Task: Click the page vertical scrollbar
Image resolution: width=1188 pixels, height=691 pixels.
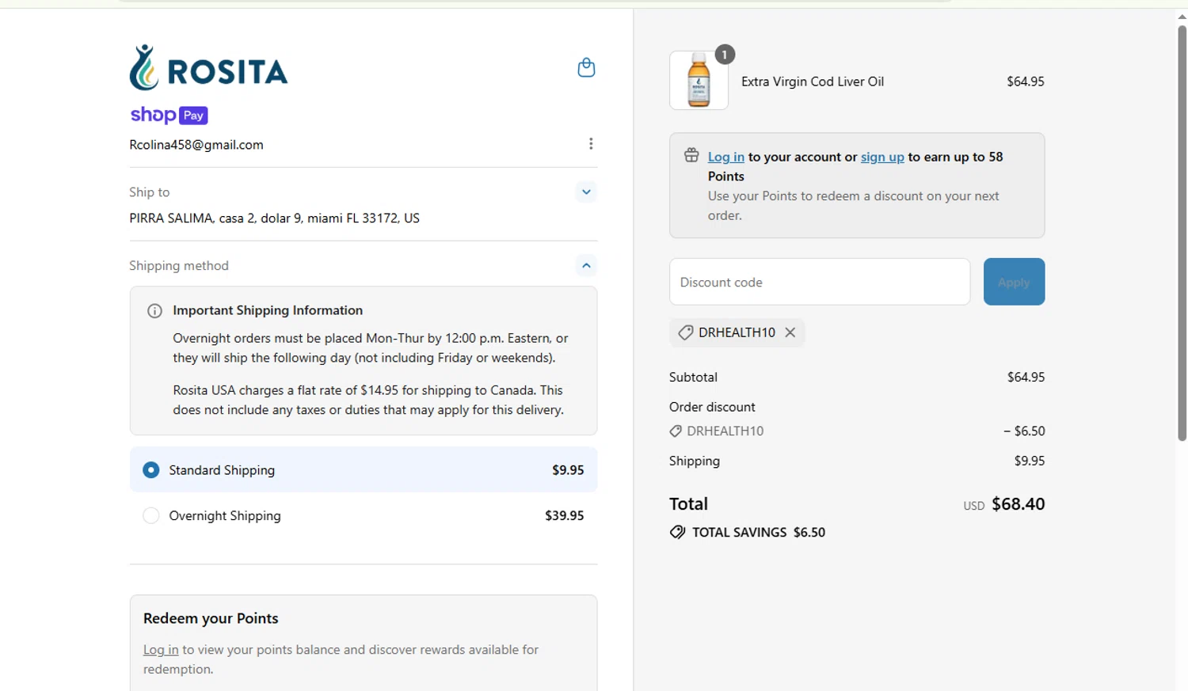Action: click(1182, 233)
